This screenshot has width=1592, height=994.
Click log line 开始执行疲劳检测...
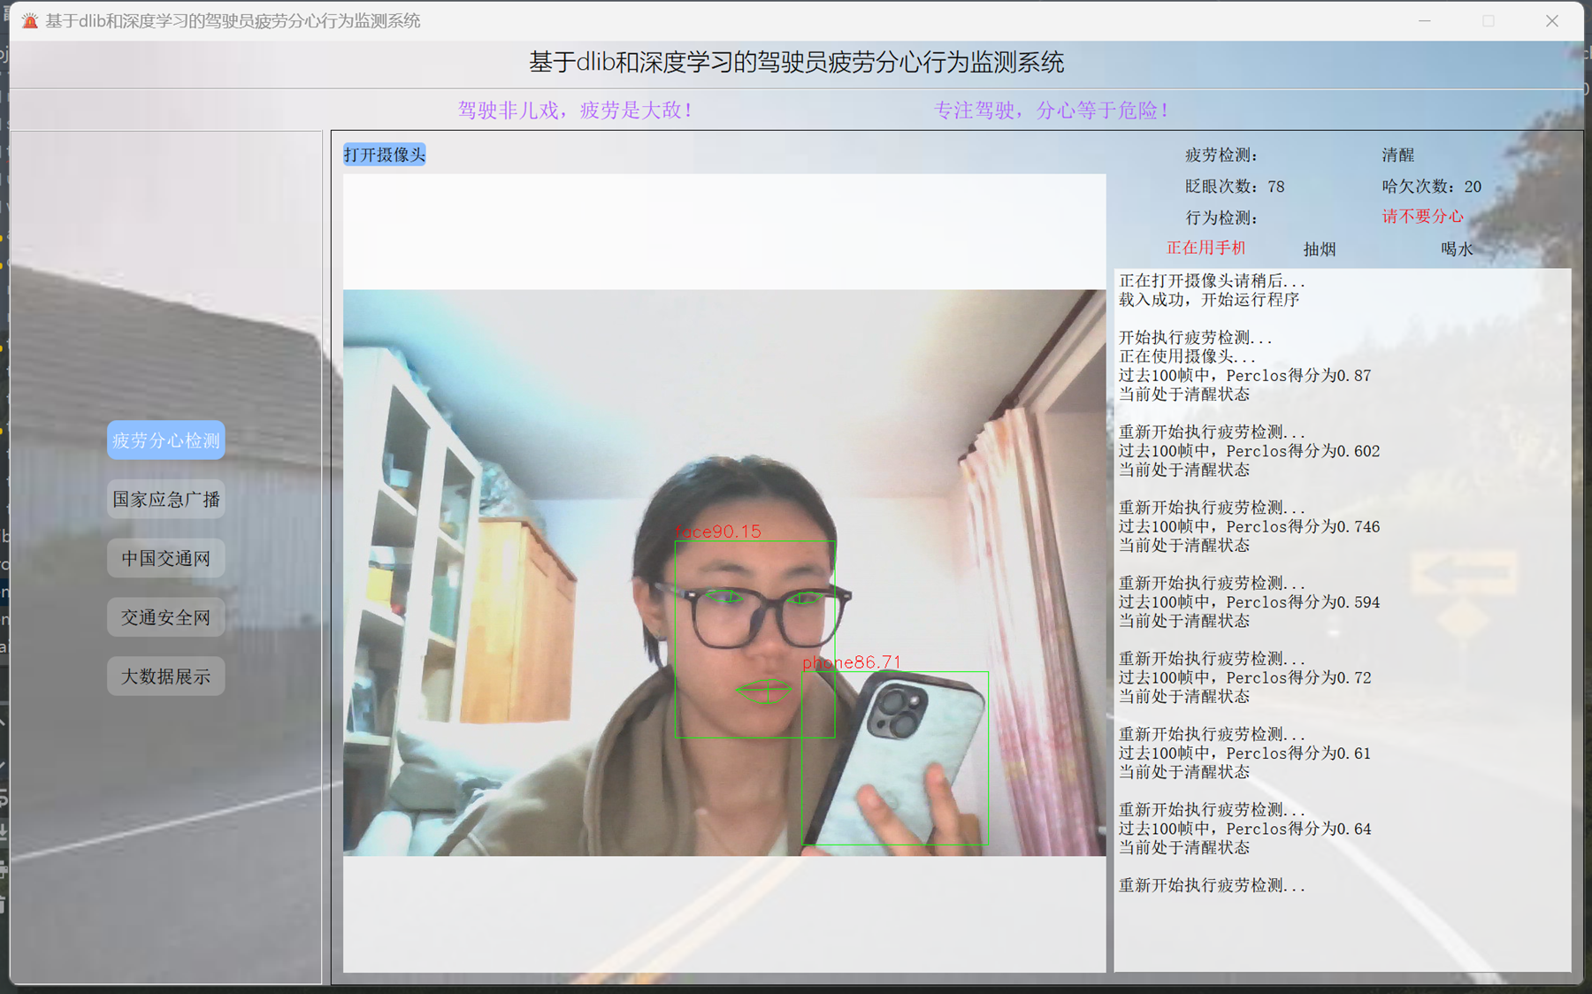point(1196,338)
